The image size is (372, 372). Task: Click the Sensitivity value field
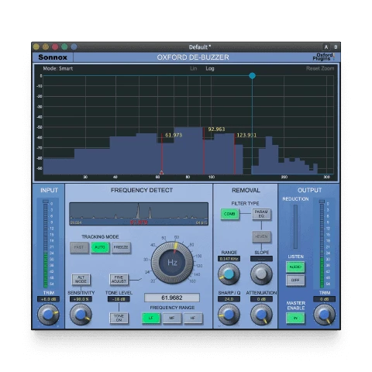tap(81, 299)
